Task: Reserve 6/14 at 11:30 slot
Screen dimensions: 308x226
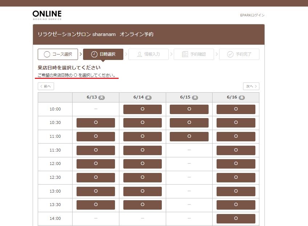Action: click(x=143, y=150)
